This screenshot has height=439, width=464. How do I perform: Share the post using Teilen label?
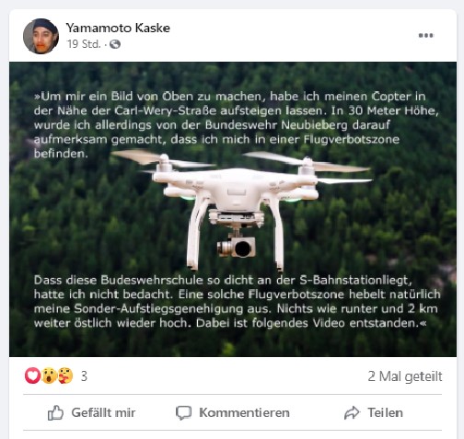[x=385, y=413]
